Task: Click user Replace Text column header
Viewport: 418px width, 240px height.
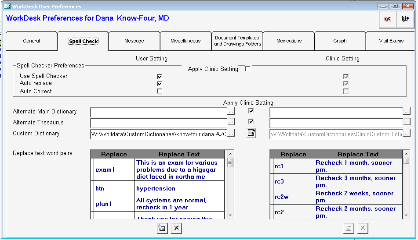Action: click(179, 154)
